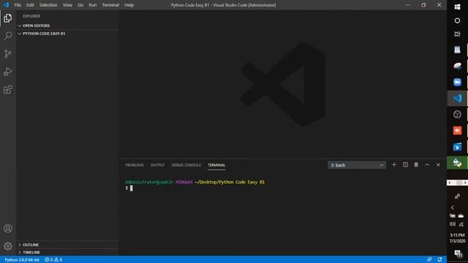Click the Explorer panel title
Viewport: 468px width, 263px height.
[31, 16]
